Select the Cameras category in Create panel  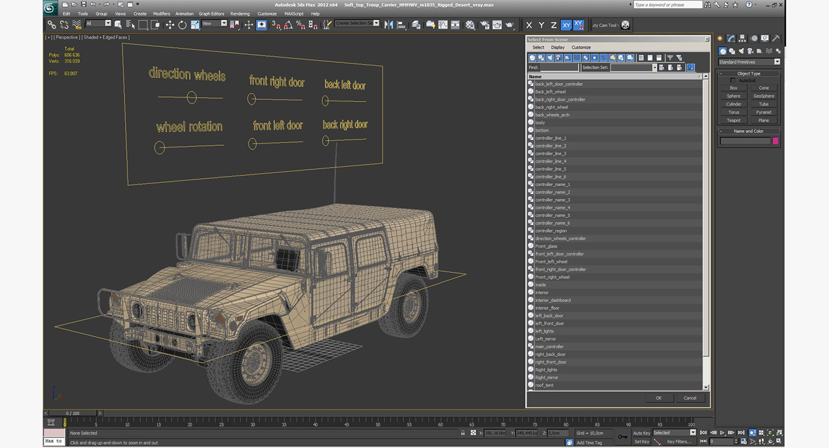click(750, 51)
